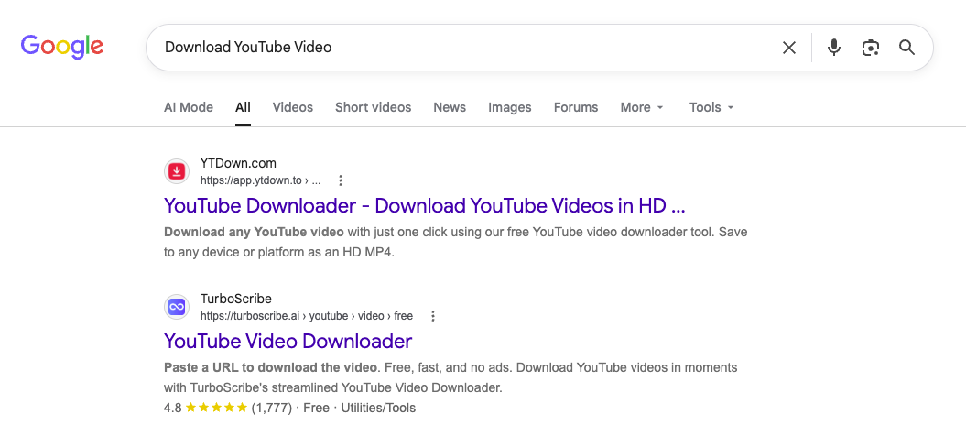Select the All results tab
Image resolution: width=966 pixels, height=436 pixels.
click(243, 107)
